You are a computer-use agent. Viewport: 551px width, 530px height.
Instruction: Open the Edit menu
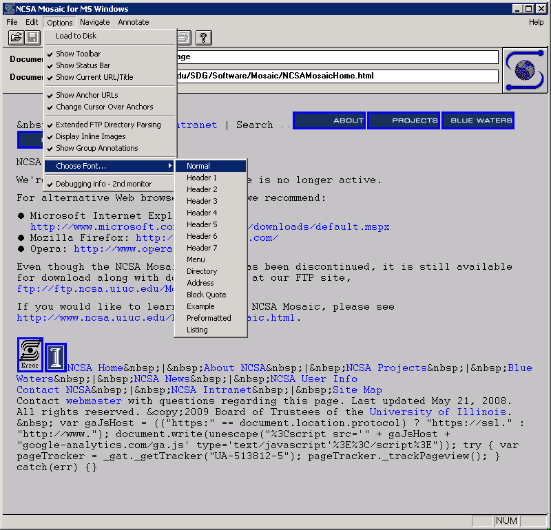tap(32, 22)
